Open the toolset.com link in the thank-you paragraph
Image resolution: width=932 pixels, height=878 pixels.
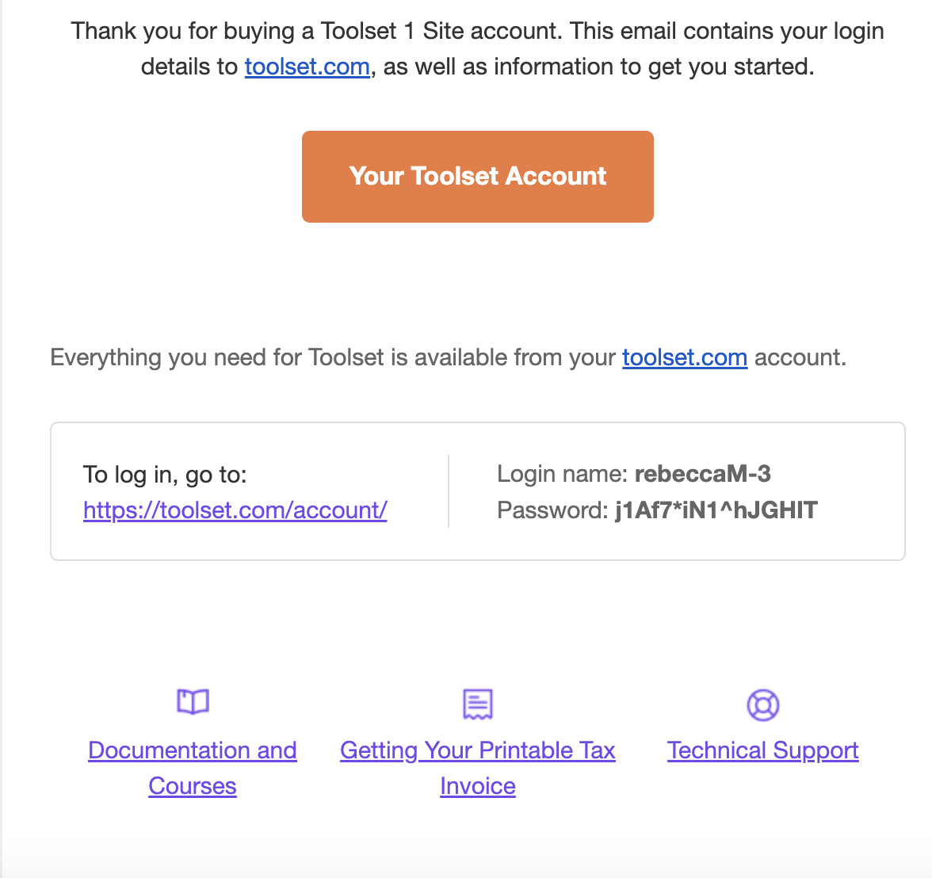tap(307, 67)
